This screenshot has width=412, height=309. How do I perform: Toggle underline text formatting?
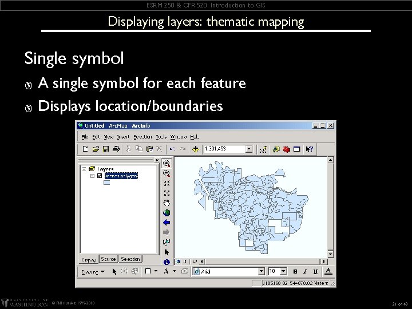[x=315, y=271]
